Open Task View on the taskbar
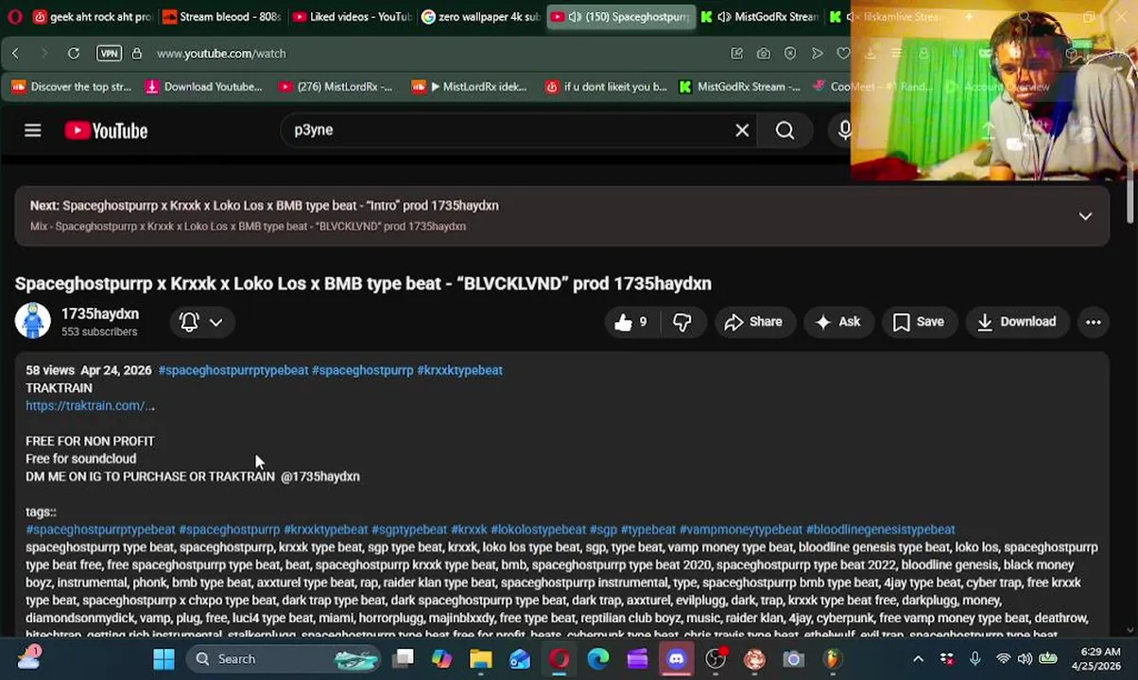Screen dimensions: 1138x680 coord(404,659)
